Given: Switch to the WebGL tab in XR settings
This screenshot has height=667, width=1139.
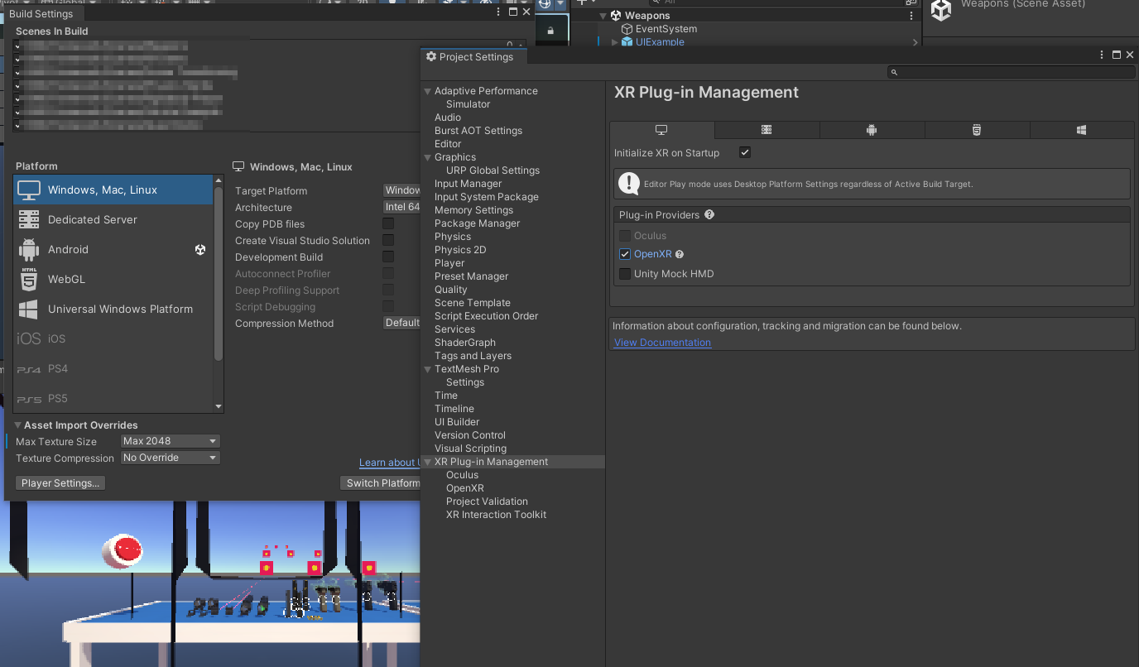Looking at the screenshot, I should pos(977,130).
